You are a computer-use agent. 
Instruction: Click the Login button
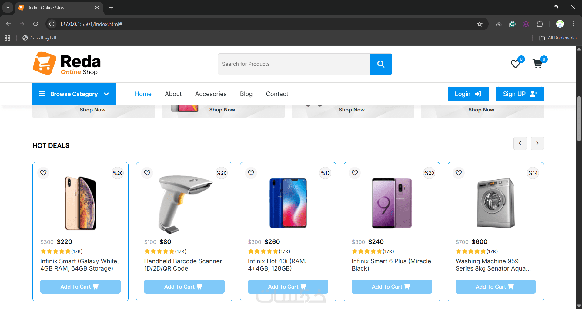click(468, 94)
